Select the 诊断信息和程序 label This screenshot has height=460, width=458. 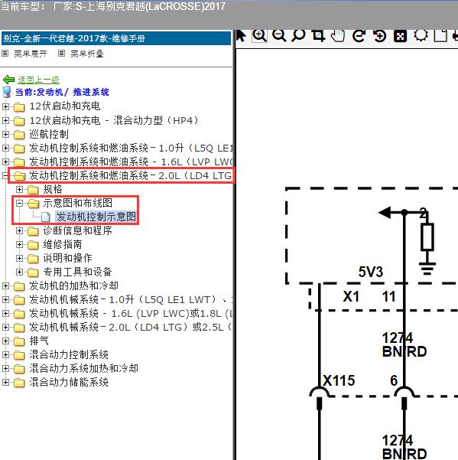click(78, 230)
